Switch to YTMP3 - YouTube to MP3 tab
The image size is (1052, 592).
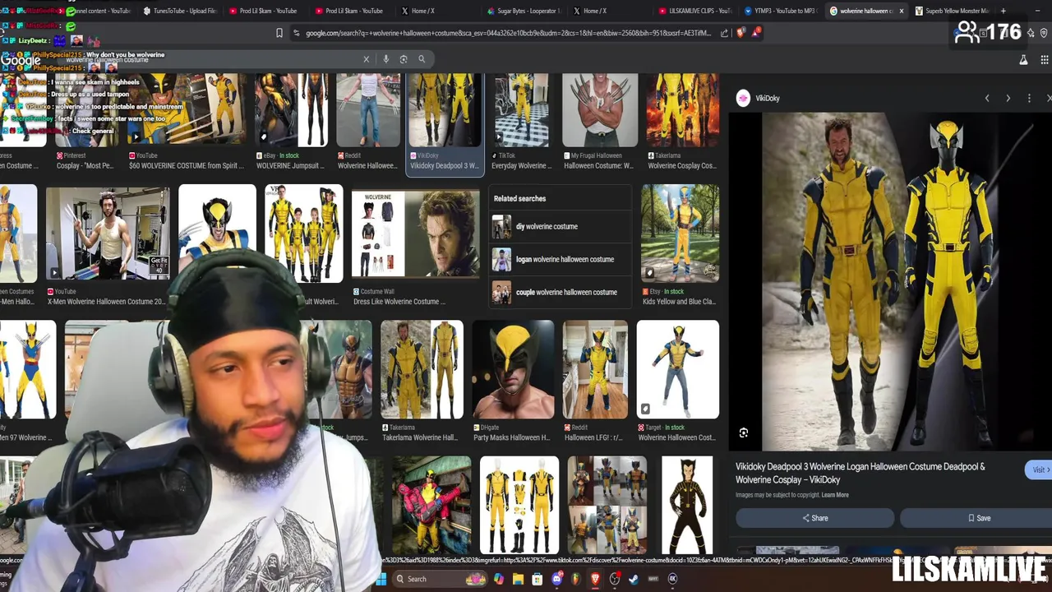tap(780, 11)
